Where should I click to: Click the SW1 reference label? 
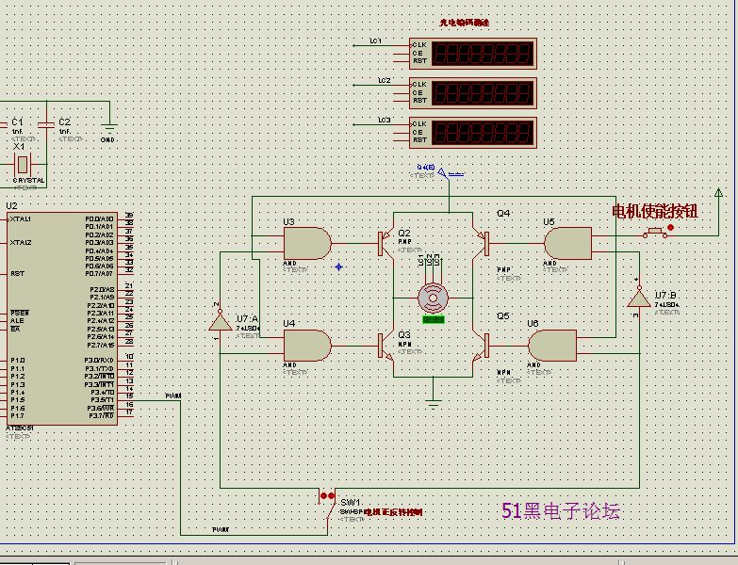tap(351, 503)
